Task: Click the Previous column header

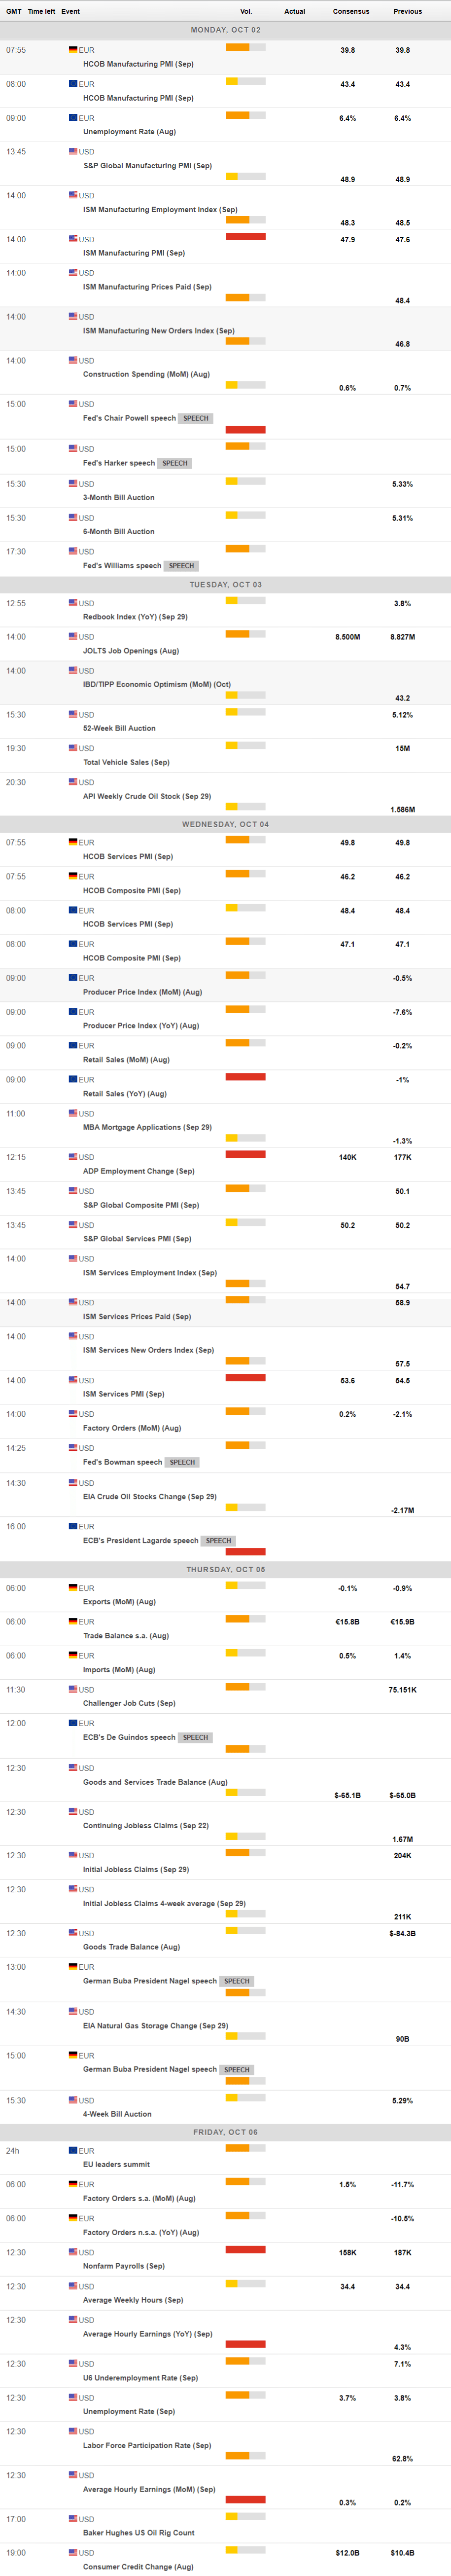Action: [x=407, y=11]
